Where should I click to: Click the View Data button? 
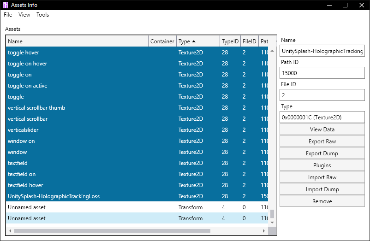pyautogui.click(x=322, y=129)
